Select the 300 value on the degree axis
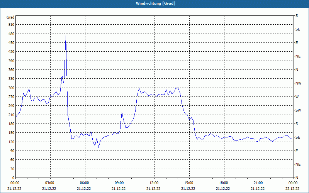 click(12, 88)
